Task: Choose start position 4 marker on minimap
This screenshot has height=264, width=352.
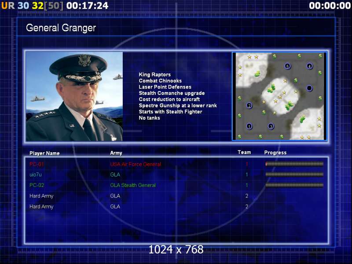Action: (310, 66)
